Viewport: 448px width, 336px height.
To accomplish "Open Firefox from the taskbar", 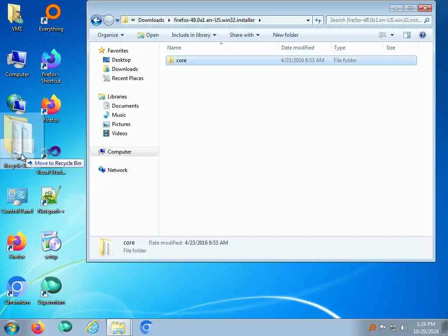I will click(x=38, y=327).
